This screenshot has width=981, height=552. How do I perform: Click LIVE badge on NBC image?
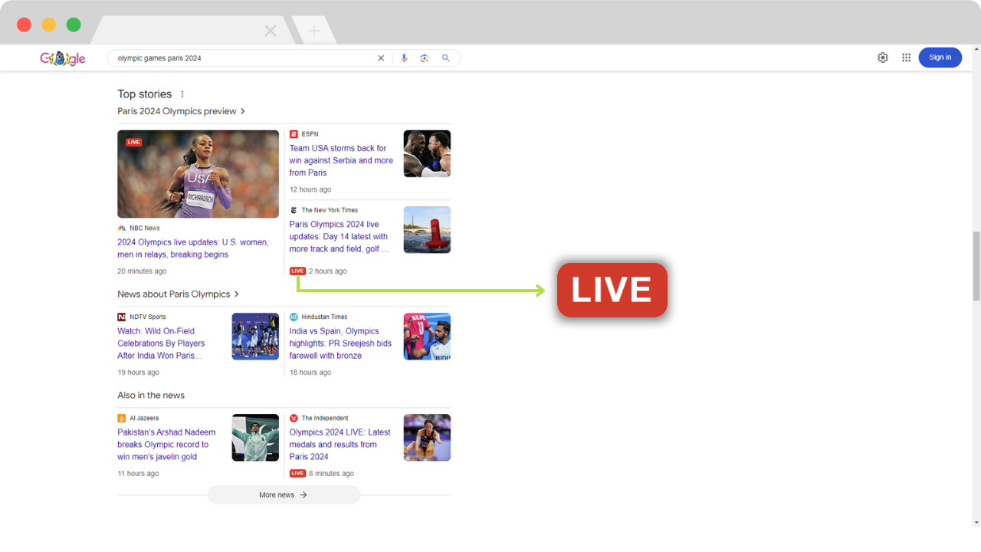pyautogui.click(x=134, y=143)
